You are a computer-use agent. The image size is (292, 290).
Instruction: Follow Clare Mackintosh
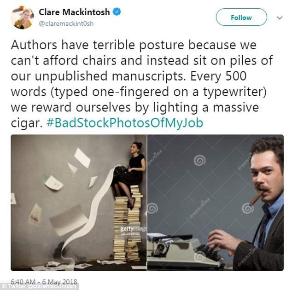(241, 17)
